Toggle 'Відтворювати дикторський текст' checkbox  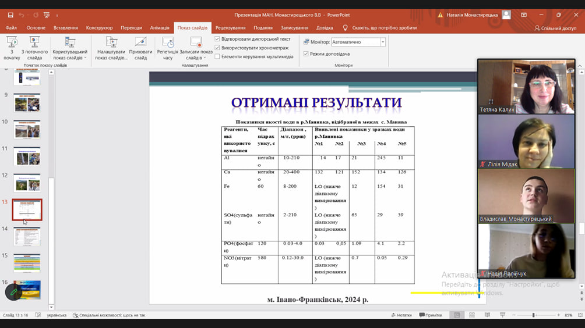(x=217, y=39)
